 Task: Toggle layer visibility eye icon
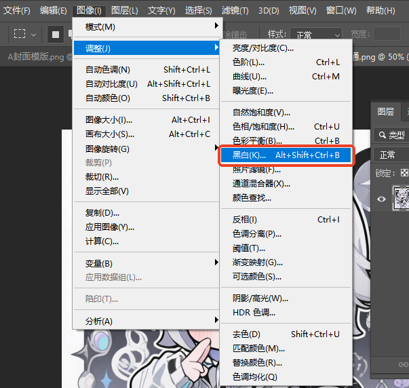381,199
